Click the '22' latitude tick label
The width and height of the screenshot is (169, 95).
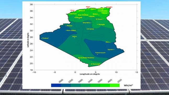click(31, 57)
